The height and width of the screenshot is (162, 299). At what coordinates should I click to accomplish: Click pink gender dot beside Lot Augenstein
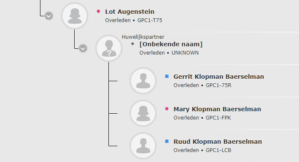(x=98, y=11)
